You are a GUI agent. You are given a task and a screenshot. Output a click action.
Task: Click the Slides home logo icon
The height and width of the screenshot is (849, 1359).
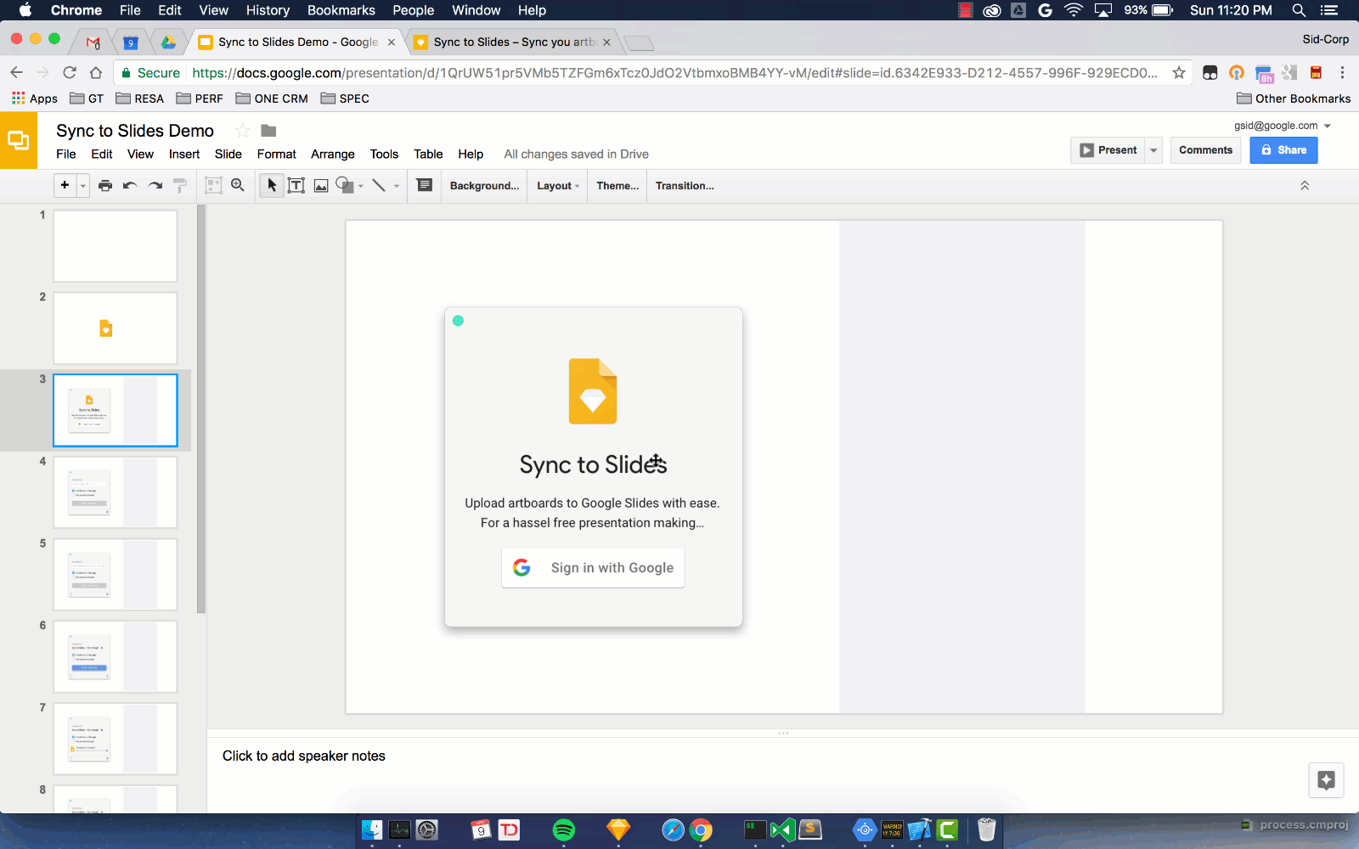(x=18, y=140)
